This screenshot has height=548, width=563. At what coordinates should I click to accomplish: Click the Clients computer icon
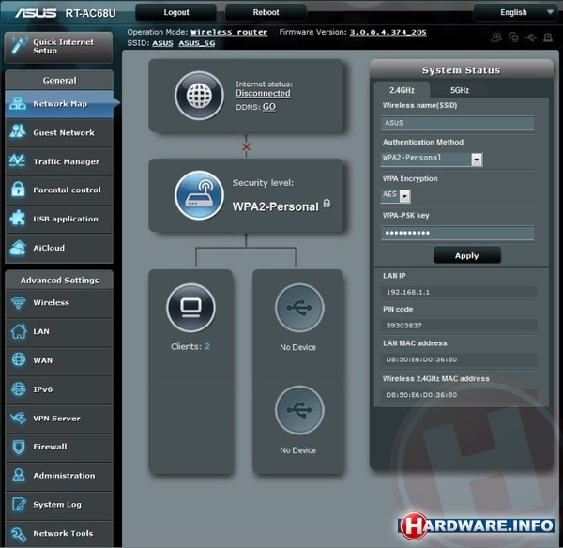(x=191, y=308)
